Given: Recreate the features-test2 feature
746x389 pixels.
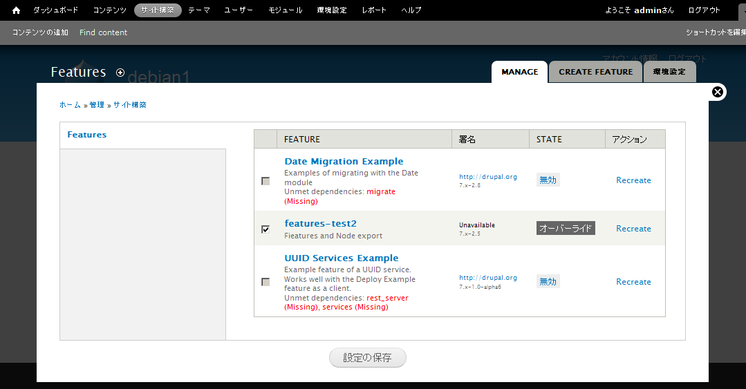Looking at the screenshot, I should 633,229.
